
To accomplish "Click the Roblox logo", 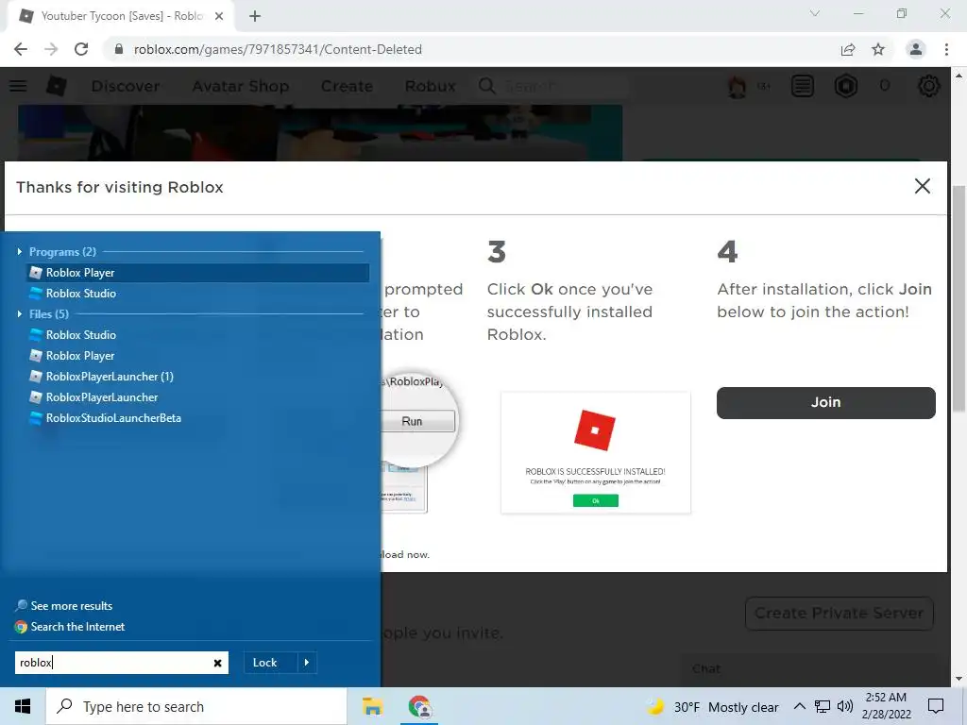I will tap(56, 86).
